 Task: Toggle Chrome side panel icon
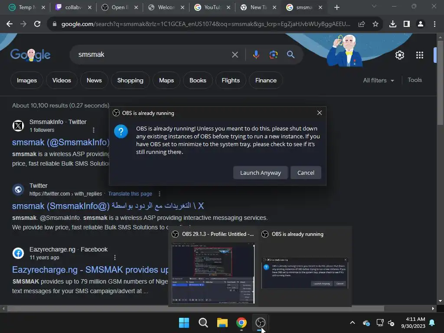(407, 24)
